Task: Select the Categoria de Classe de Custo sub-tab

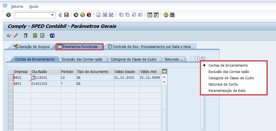Action: click(x=133, y=59)
